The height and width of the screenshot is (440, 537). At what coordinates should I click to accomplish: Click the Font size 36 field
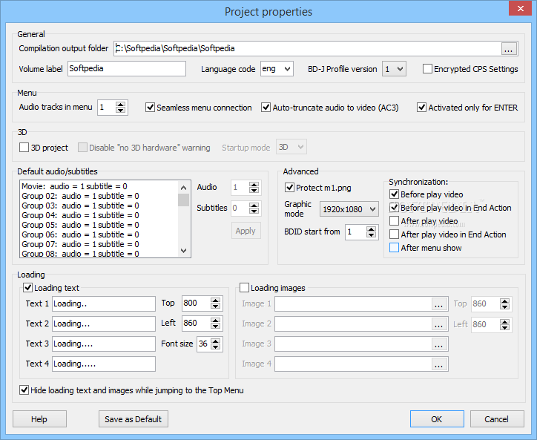pos(204,344)
